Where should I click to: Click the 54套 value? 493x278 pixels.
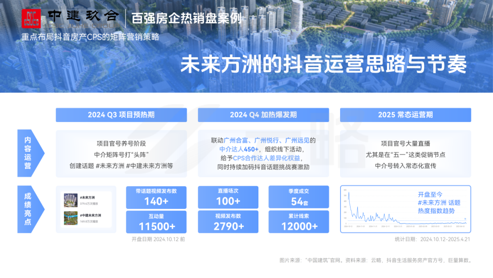[x=299, y=202]
